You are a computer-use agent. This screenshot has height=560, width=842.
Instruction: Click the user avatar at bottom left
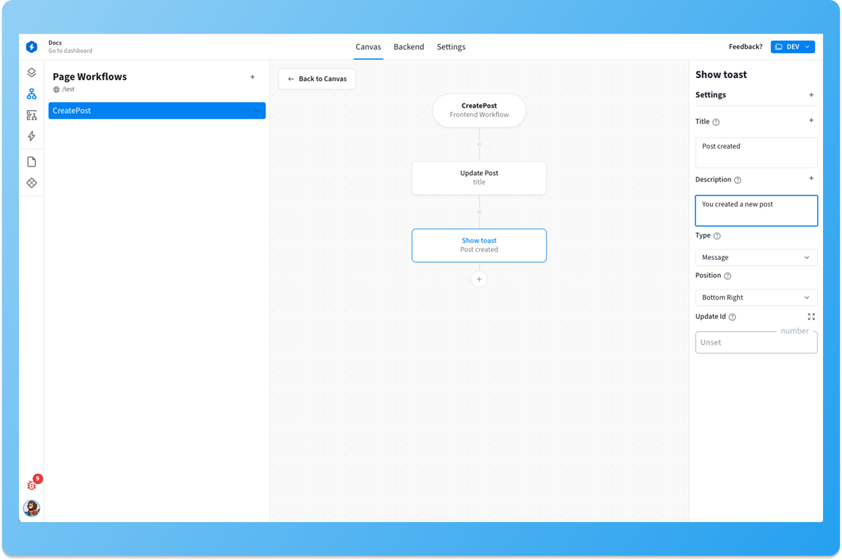pyautogui.click(x=32, y=508)
